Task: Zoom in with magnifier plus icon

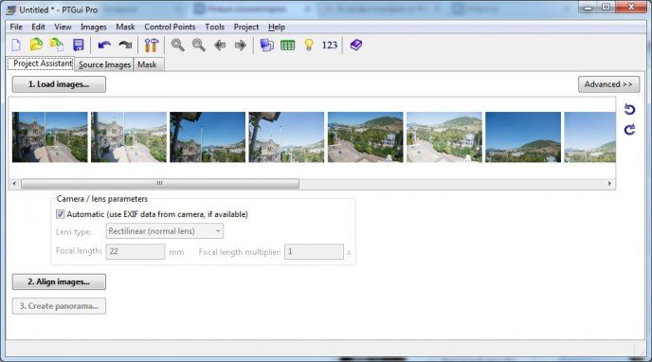Action: [177, 45]
